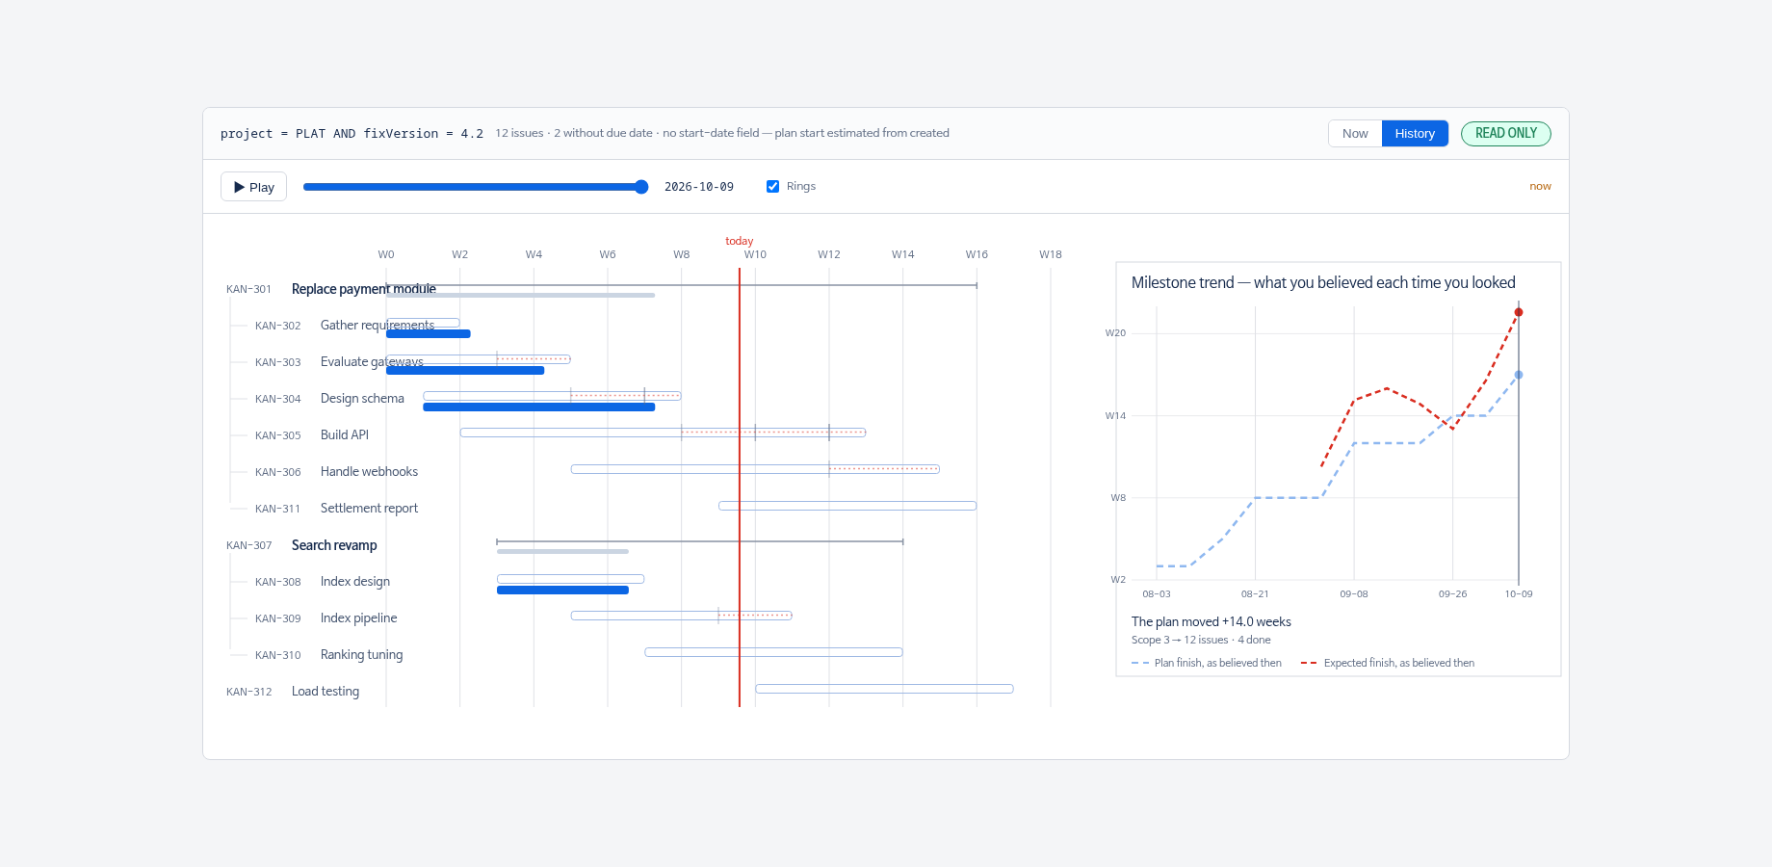Click 'The plan moved +14.0 weeks' text
The image size is (1772, 867).
pos(1212,621)
